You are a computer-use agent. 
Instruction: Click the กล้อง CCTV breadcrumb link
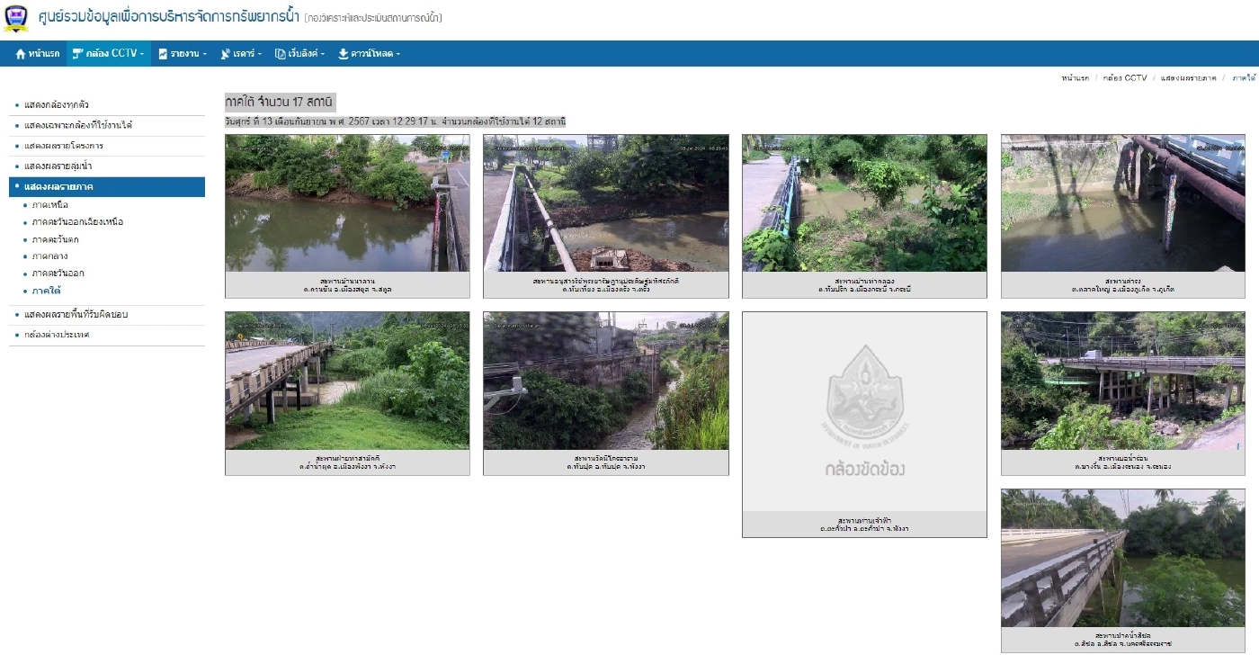click(1124, 78)
